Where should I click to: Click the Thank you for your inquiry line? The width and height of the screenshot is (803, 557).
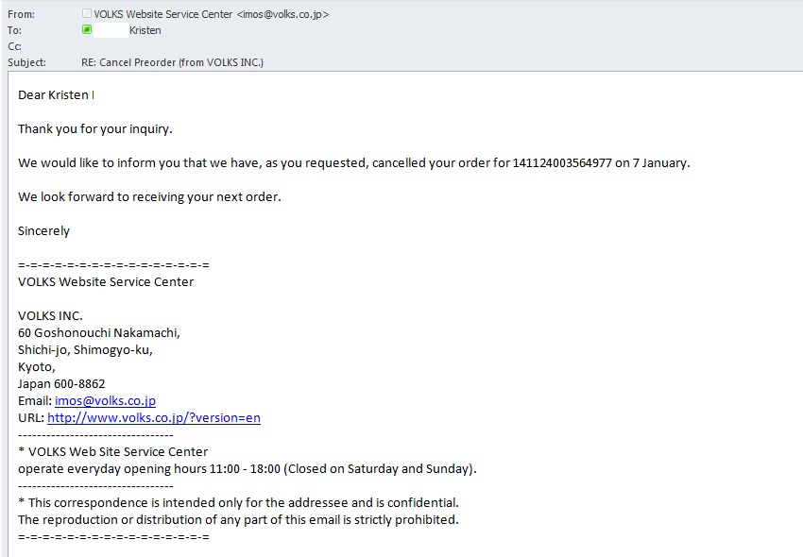[x=95, y=129]
